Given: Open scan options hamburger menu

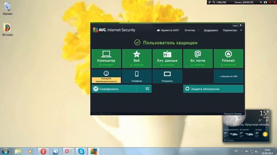Looking at the screenshot, I should pyautogui.click(x=147, y=89).
